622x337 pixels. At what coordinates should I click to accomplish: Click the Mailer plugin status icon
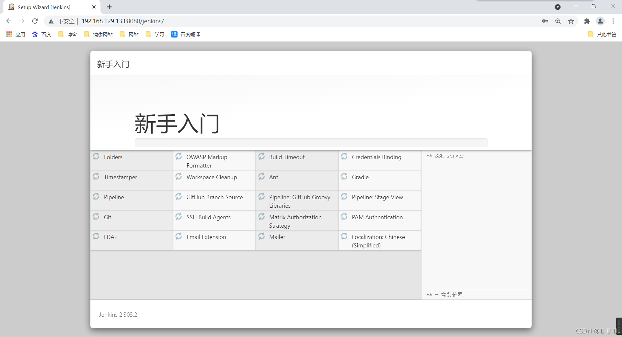(x=262, y=236)
